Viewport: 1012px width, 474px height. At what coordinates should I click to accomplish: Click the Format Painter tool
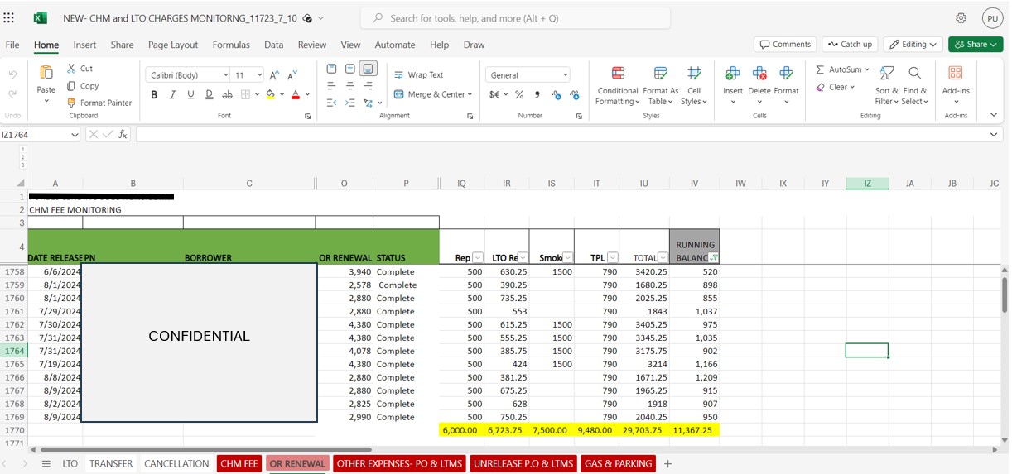tap(99, 103)
